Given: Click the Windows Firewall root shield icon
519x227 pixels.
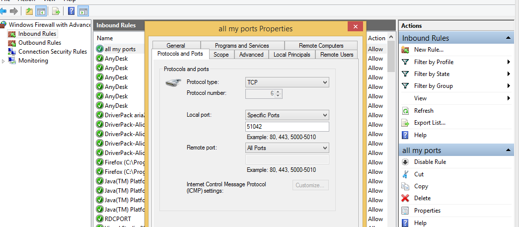Looking at the screenshot, I should 3,24.
